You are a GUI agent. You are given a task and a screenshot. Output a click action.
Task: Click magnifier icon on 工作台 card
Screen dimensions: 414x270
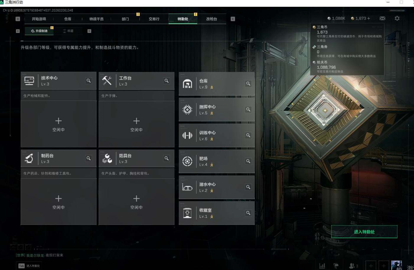coord(167,81)
